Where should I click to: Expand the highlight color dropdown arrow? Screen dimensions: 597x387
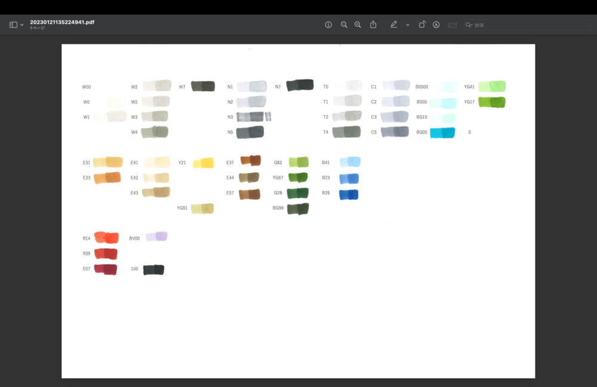click(x=407, y=25)
